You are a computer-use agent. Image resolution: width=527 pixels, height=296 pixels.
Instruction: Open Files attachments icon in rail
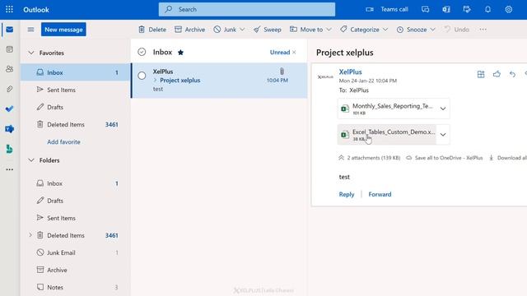tap(9, 89)
